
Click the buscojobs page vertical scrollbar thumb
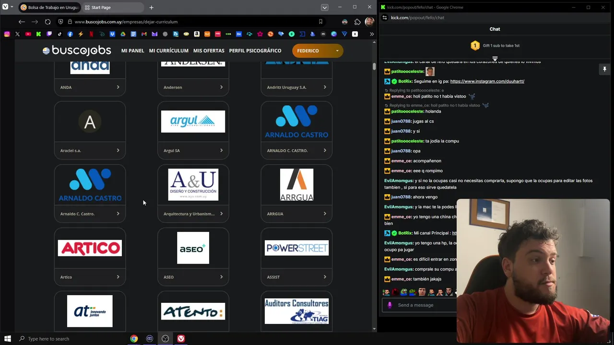[374, 66]
